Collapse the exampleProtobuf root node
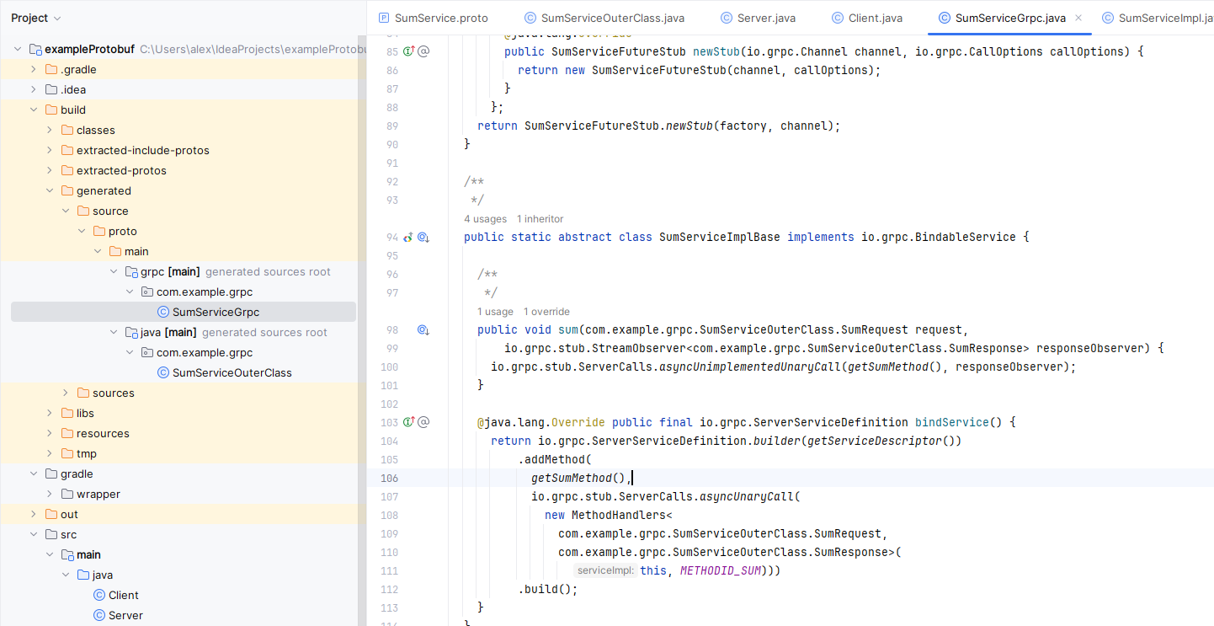This screenshot has height=626, width=1214. click(x=18, y=49)
